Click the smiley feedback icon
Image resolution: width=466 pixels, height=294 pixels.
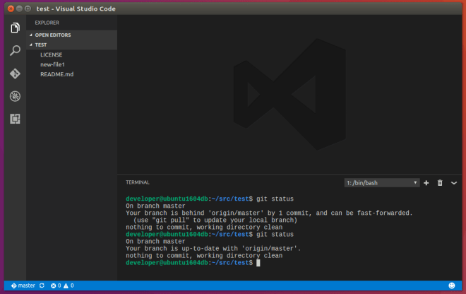click(x=452, y=286)
